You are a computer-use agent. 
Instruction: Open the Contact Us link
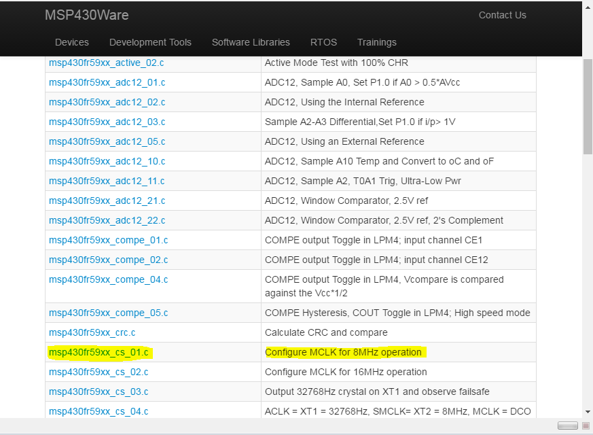(502, 15)
